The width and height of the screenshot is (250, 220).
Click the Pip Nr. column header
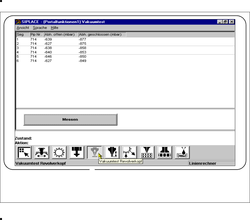point(37,35)
